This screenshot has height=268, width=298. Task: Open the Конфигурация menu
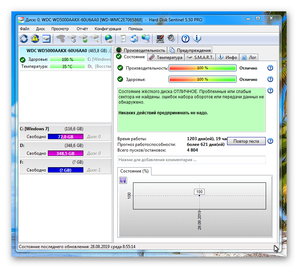(x=108, y=29)
